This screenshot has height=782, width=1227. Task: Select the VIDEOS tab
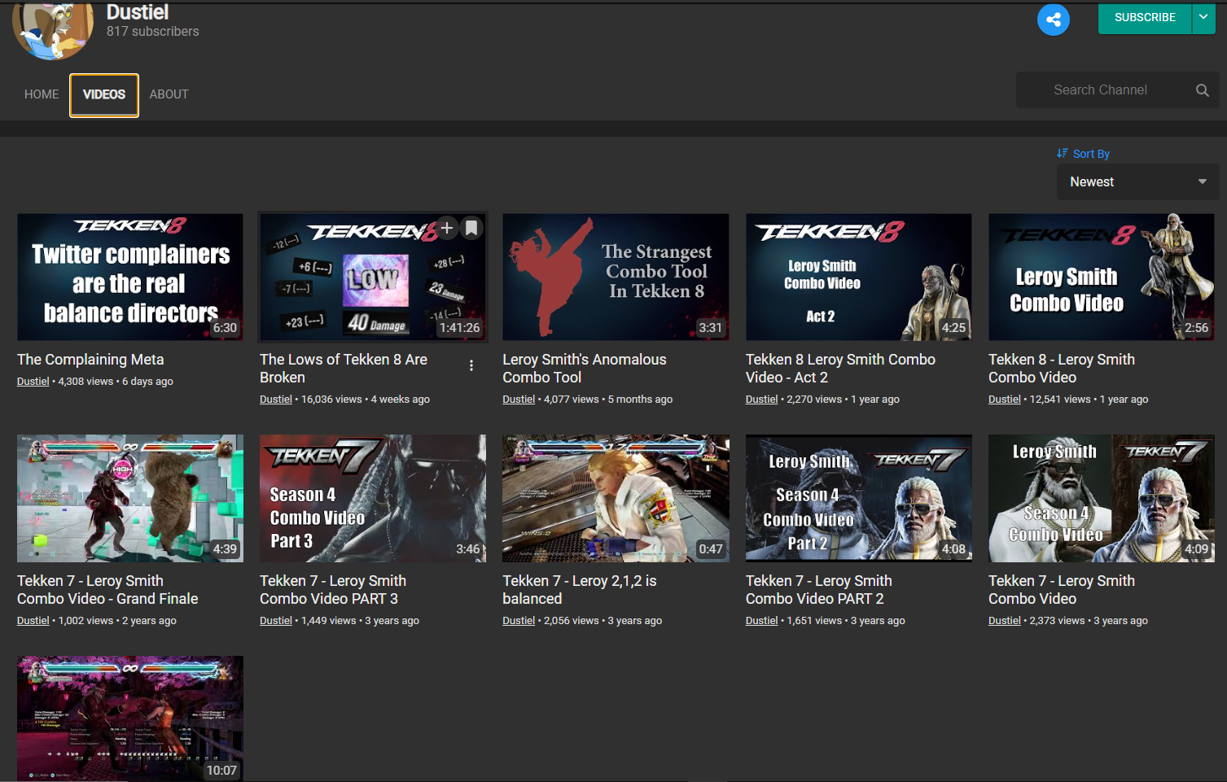[104, 95]
